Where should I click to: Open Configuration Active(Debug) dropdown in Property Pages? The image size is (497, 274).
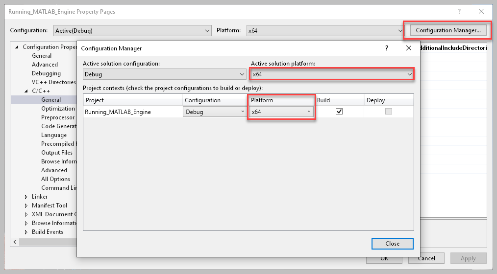[x=132, y=31]
